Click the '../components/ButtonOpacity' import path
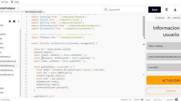This screenshot has height=101, width=181. pyautogui.click(x=82, y=26)
